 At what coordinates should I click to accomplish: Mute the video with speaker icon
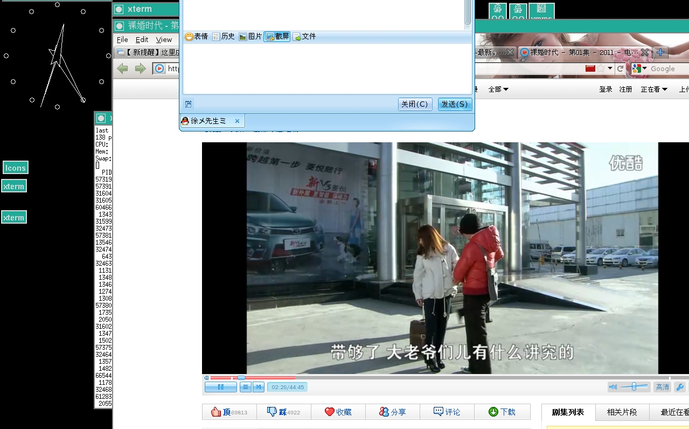613,387
